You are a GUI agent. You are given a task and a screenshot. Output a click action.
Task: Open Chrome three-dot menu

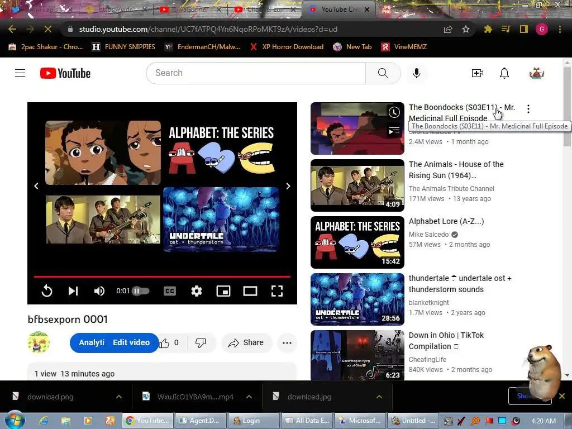point(560,29)
